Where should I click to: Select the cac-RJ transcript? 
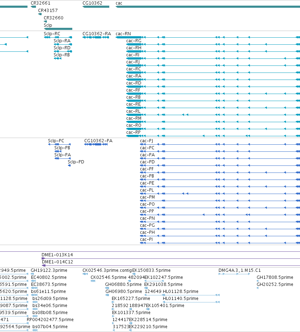click(x=213, y=65)
